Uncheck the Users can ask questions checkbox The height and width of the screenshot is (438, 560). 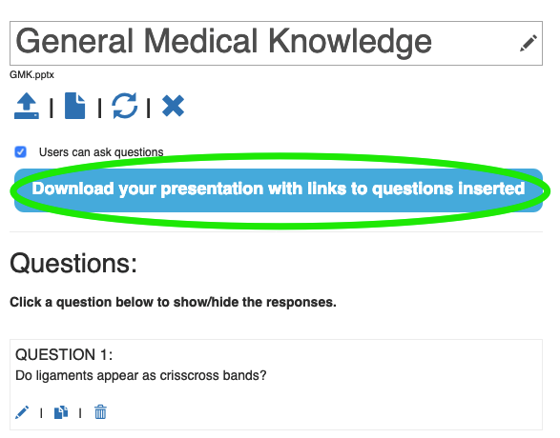tap(21, 151)
